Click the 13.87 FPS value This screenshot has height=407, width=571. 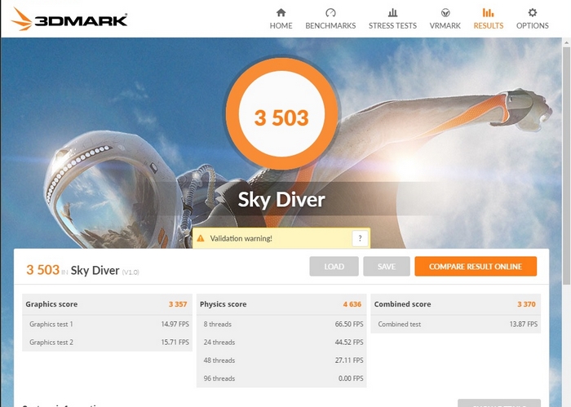click(x=524, y=324)
